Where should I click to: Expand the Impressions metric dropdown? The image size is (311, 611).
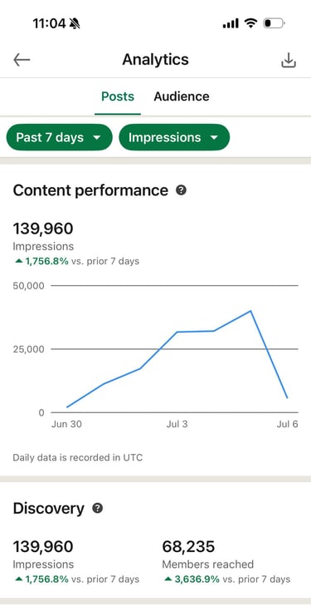click(x=174, y=137)
